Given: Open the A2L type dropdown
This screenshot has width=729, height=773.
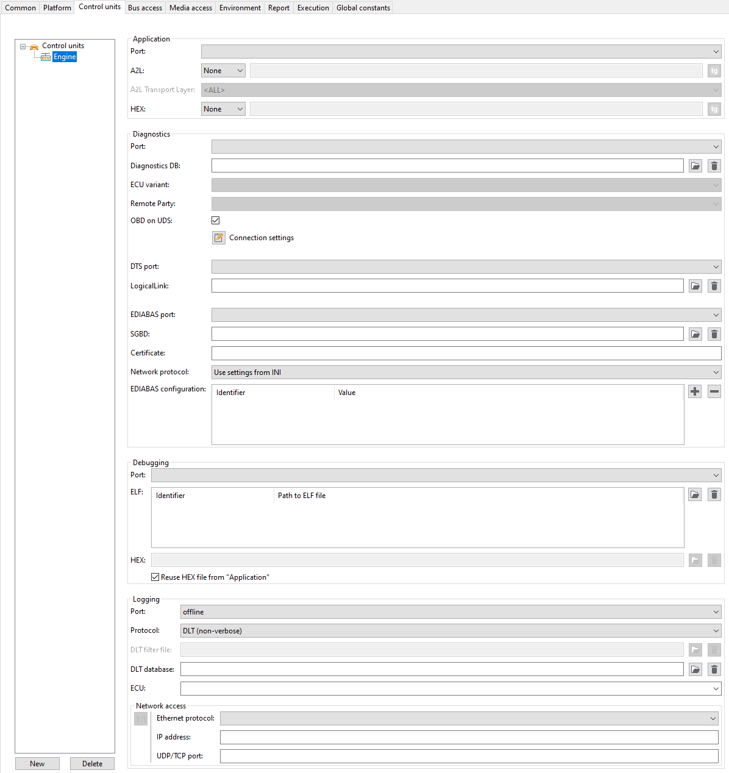Looking at the screenshot, I should 223,71.
